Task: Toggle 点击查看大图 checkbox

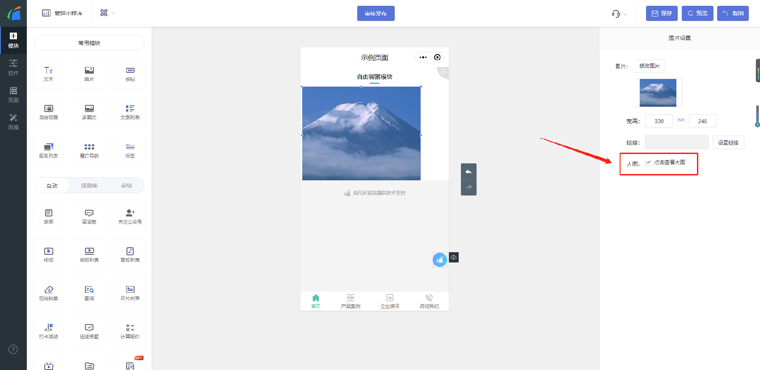Action: coord(648,162)
